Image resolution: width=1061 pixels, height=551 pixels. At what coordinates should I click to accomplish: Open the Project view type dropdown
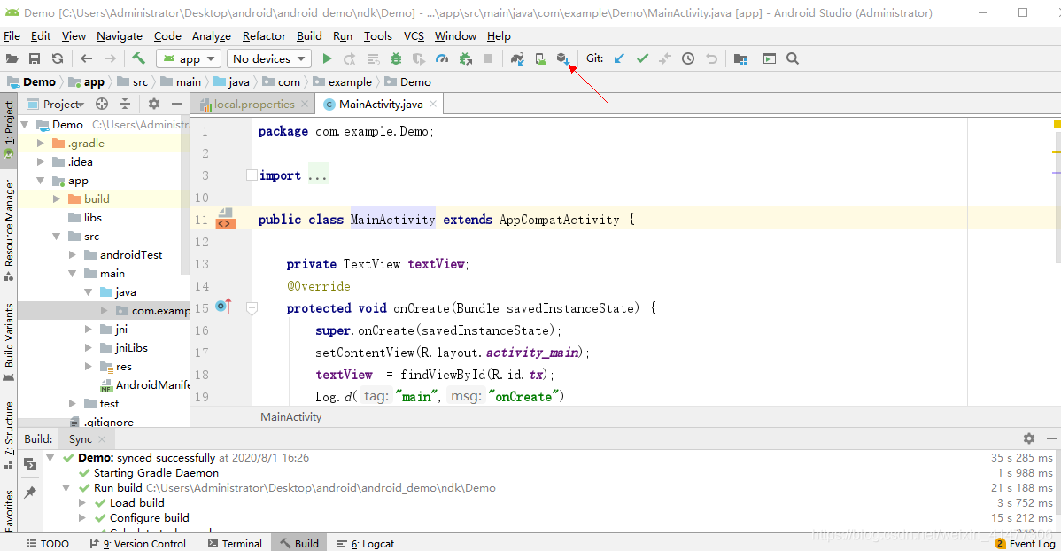63,104
